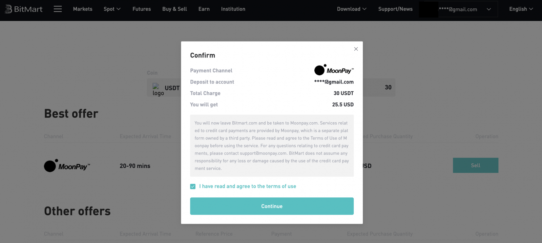This screenshot has width=542, height=243.
Task: Select Futures from the navigation bar
Action: tap(142, 9)
